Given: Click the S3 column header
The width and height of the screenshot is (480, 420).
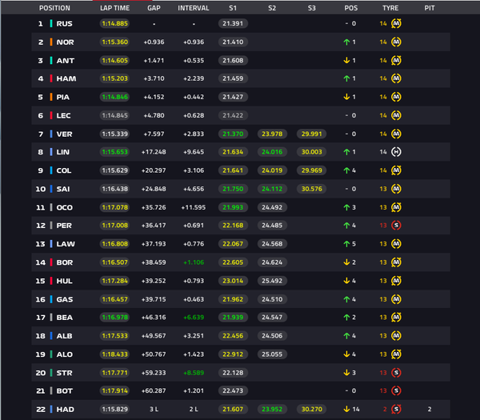Looking at the screenshot, I should (x=311, y=8).
